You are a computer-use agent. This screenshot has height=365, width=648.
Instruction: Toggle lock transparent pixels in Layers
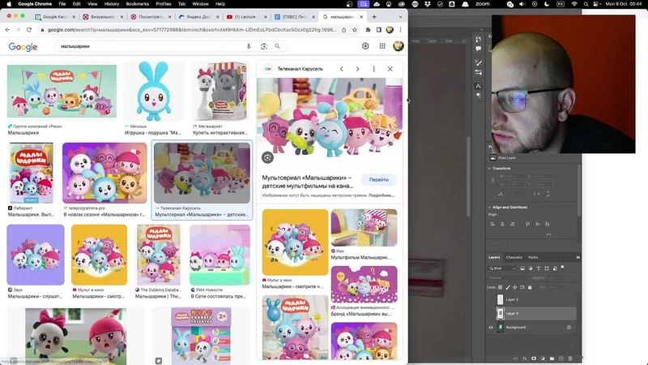(x=500, y=287)
